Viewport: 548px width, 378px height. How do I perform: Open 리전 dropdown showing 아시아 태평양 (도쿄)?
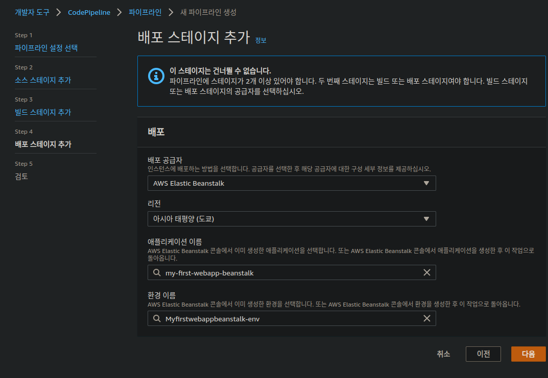tap(292, 219)
